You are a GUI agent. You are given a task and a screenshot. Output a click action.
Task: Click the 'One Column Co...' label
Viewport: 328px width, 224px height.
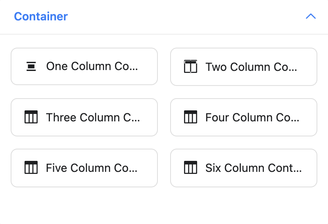click(x=92, y=66)
